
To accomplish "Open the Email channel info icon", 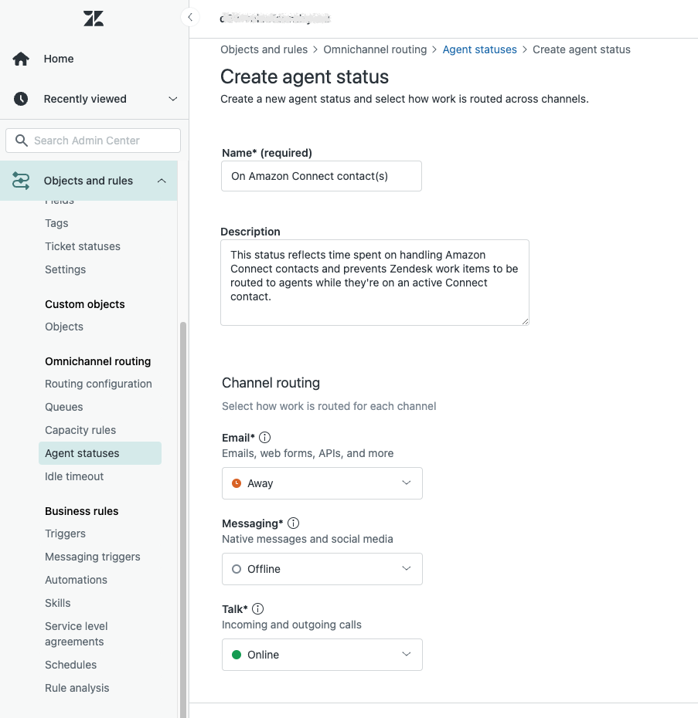I will click(x=264, y=437).
